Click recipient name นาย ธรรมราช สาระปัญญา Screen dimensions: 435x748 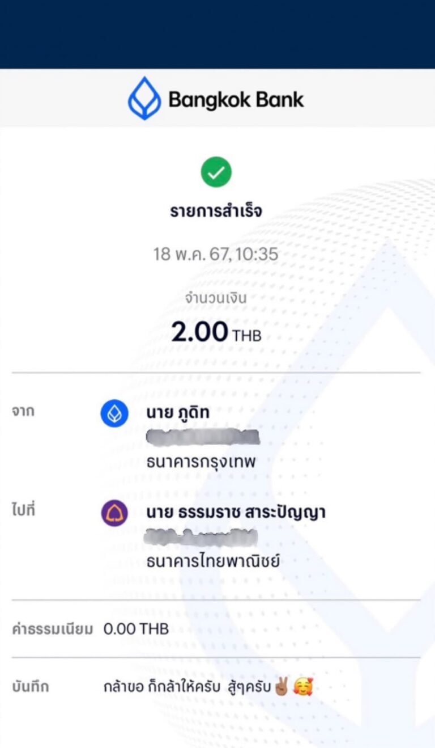236,513
